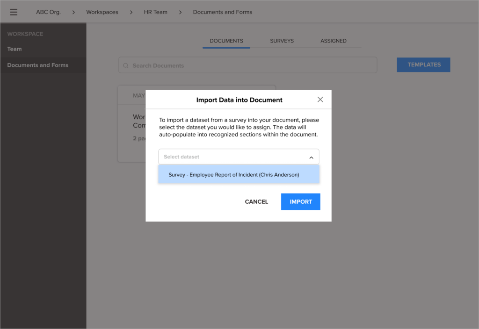479x329 pixels.
Task: Select DOCUMENTS tab in the content area
Action: pos(226,41)
